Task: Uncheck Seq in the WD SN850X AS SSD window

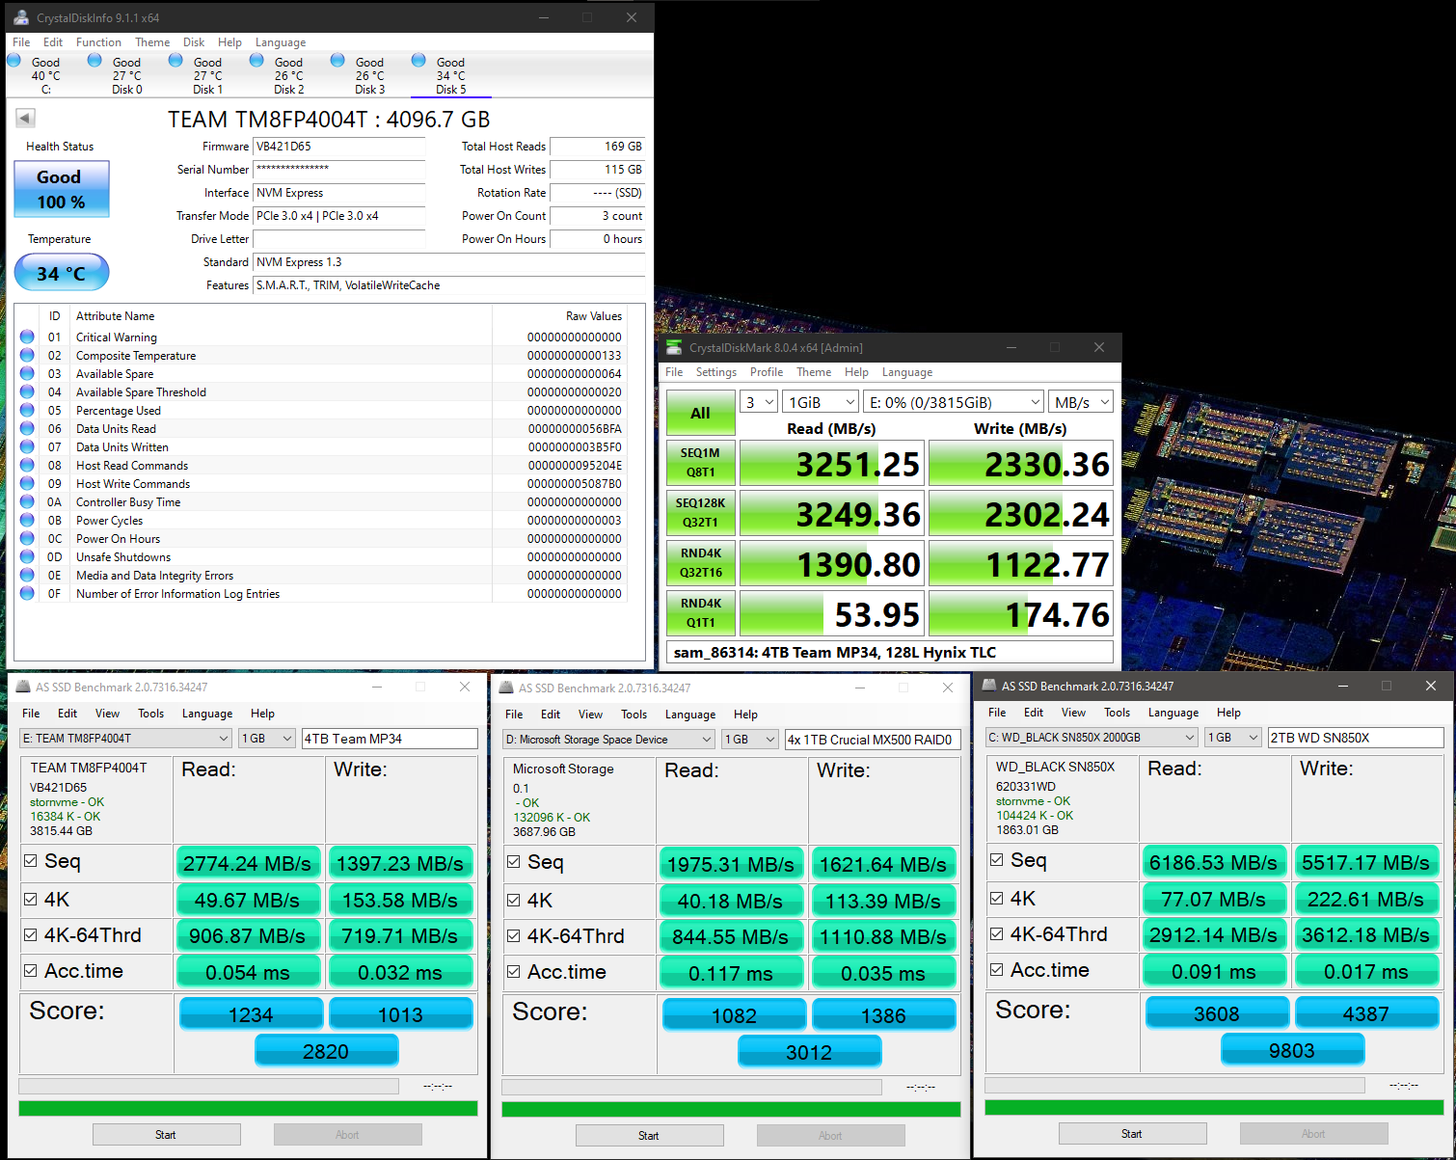Action: [x=997, y=860]
